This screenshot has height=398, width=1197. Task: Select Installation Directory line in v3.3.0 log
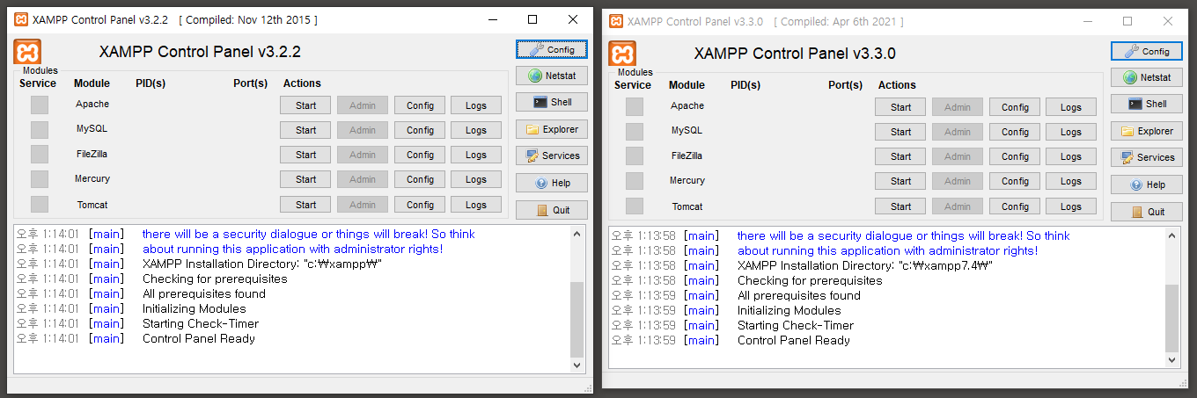[866, 265]
